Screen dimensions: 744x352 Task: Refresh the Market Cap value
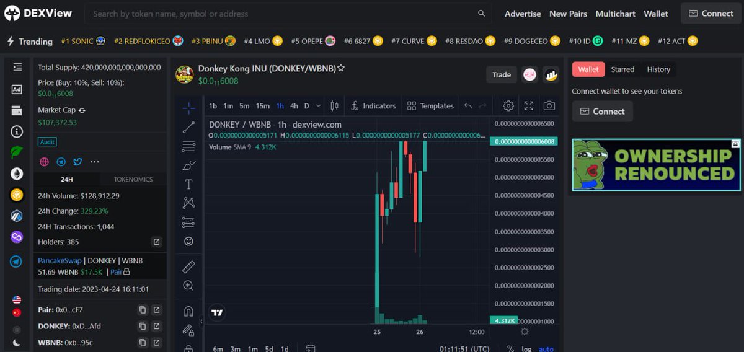pos(82,110)
